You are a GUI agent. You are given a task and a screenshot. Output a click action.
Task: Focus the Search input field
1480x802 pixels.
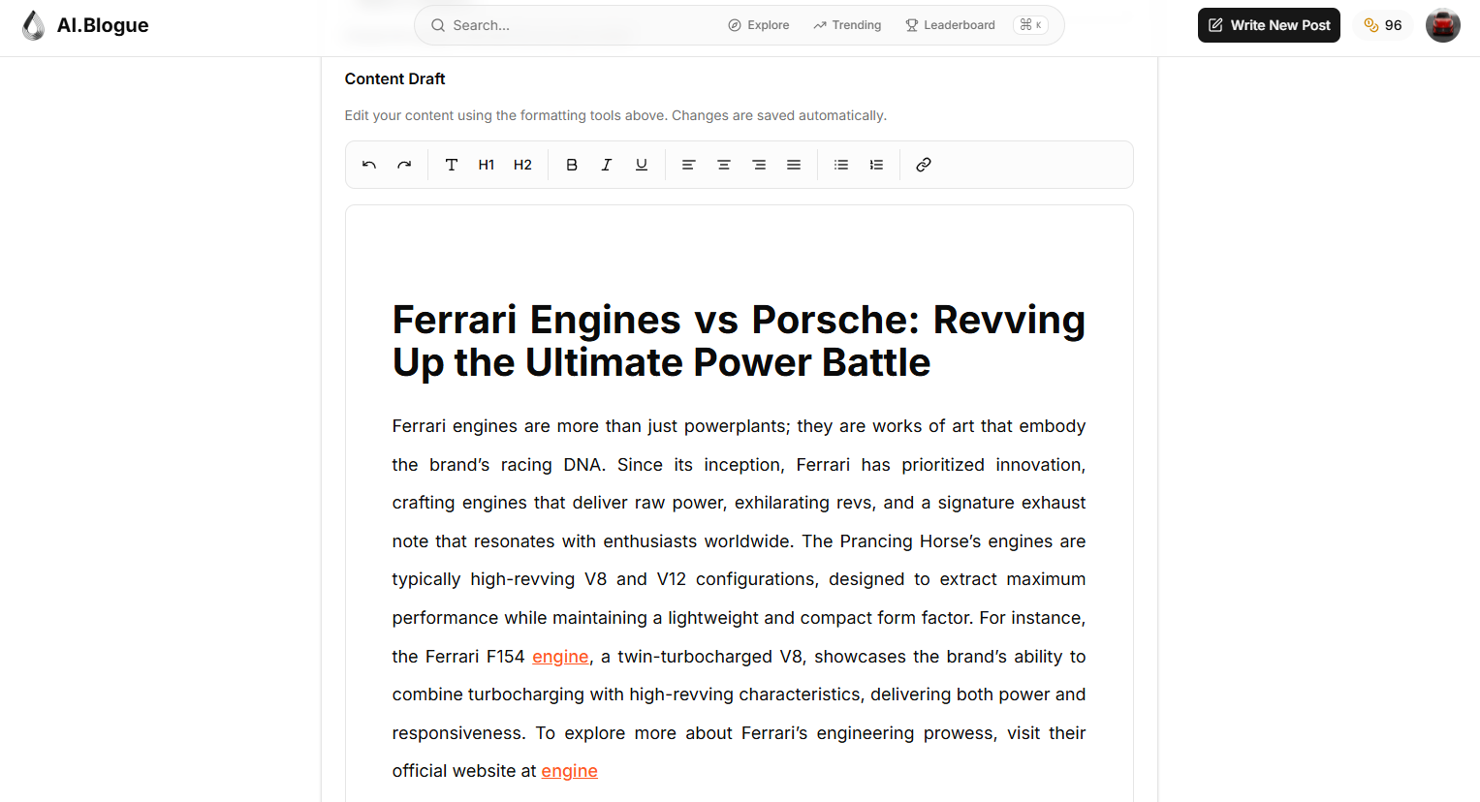click(x=582, y=25)
